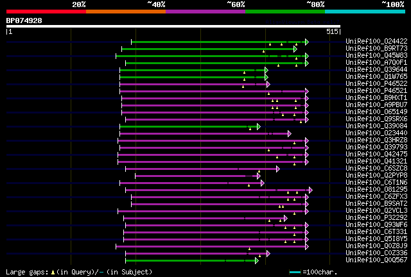Click the orange ~40% identity legend segment
The height and width of the screenshot is (277, 411).
126,12
